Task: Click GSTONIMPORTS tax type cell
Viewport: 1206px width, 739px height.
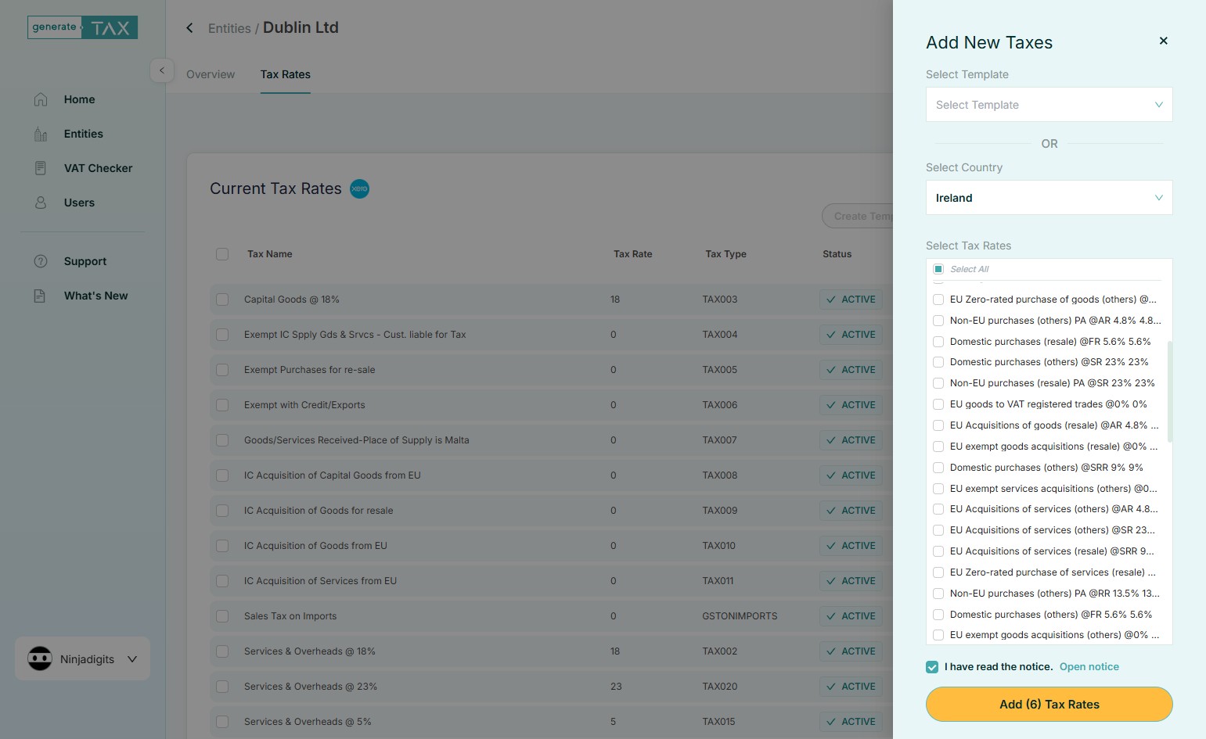Action: pos(740,616)
